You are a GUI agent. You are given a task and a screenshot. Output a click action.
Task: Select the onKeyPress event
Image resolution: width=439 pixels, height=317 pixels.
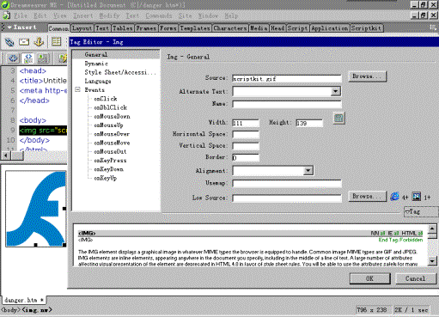[110, 161]
